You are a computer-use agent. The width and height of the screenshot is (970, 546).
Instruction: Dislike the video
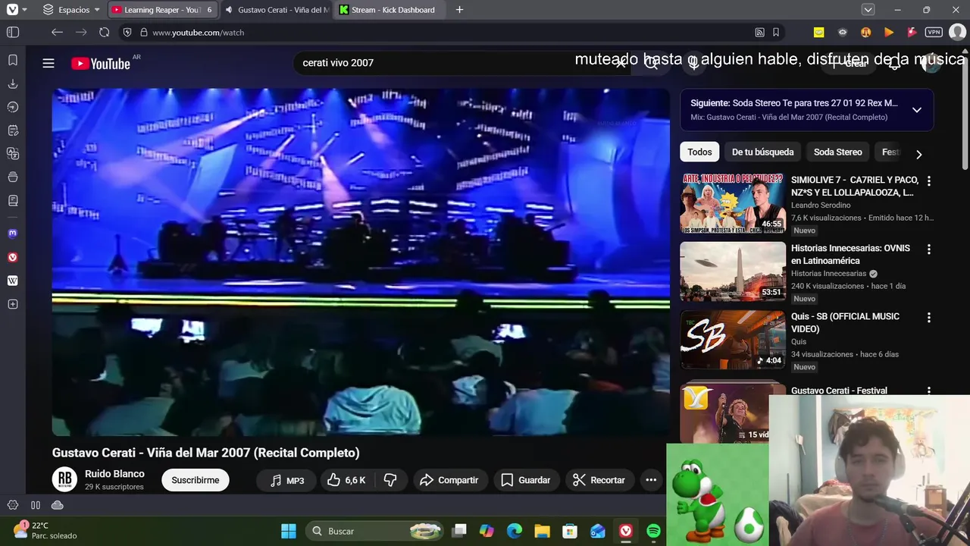point(390,480)
